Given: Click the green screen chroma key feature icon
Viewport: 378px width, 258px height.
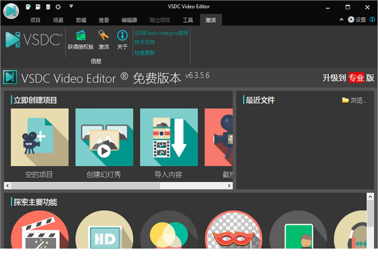Looking at the screenshot, I should click(298, 229).
